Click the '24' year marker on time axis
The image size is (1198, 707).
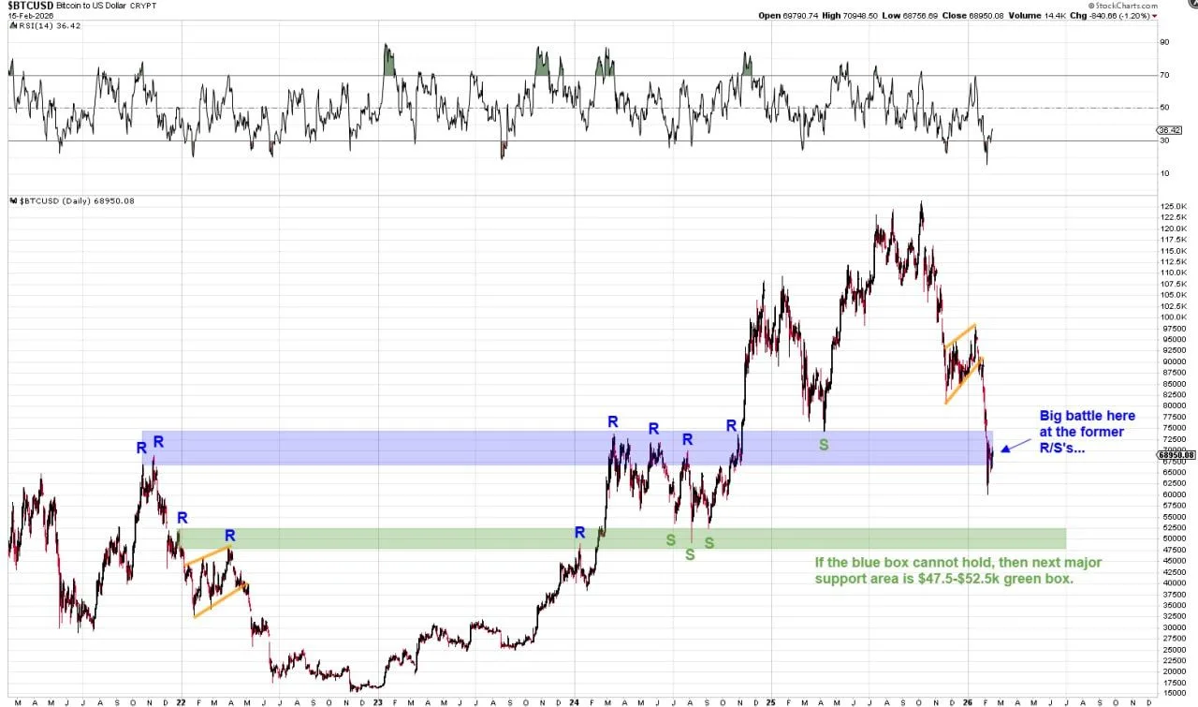(574, 701)
